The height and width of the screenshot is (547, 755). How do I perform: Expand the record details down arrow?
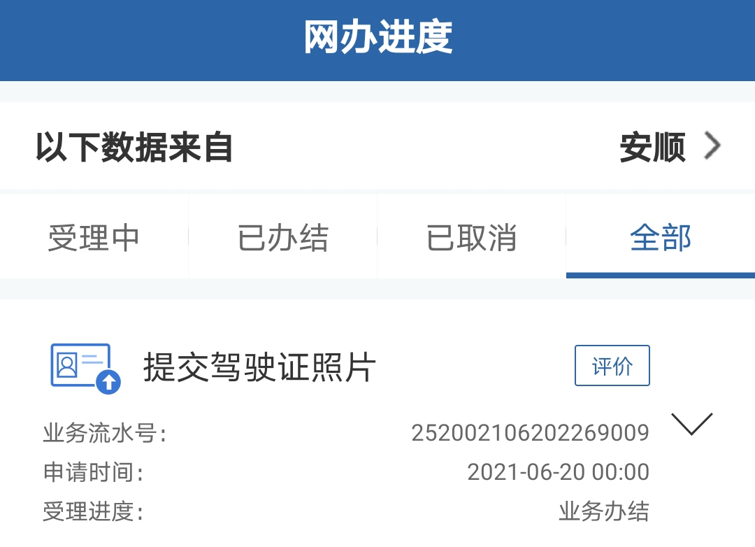click(x=692, y=424)
